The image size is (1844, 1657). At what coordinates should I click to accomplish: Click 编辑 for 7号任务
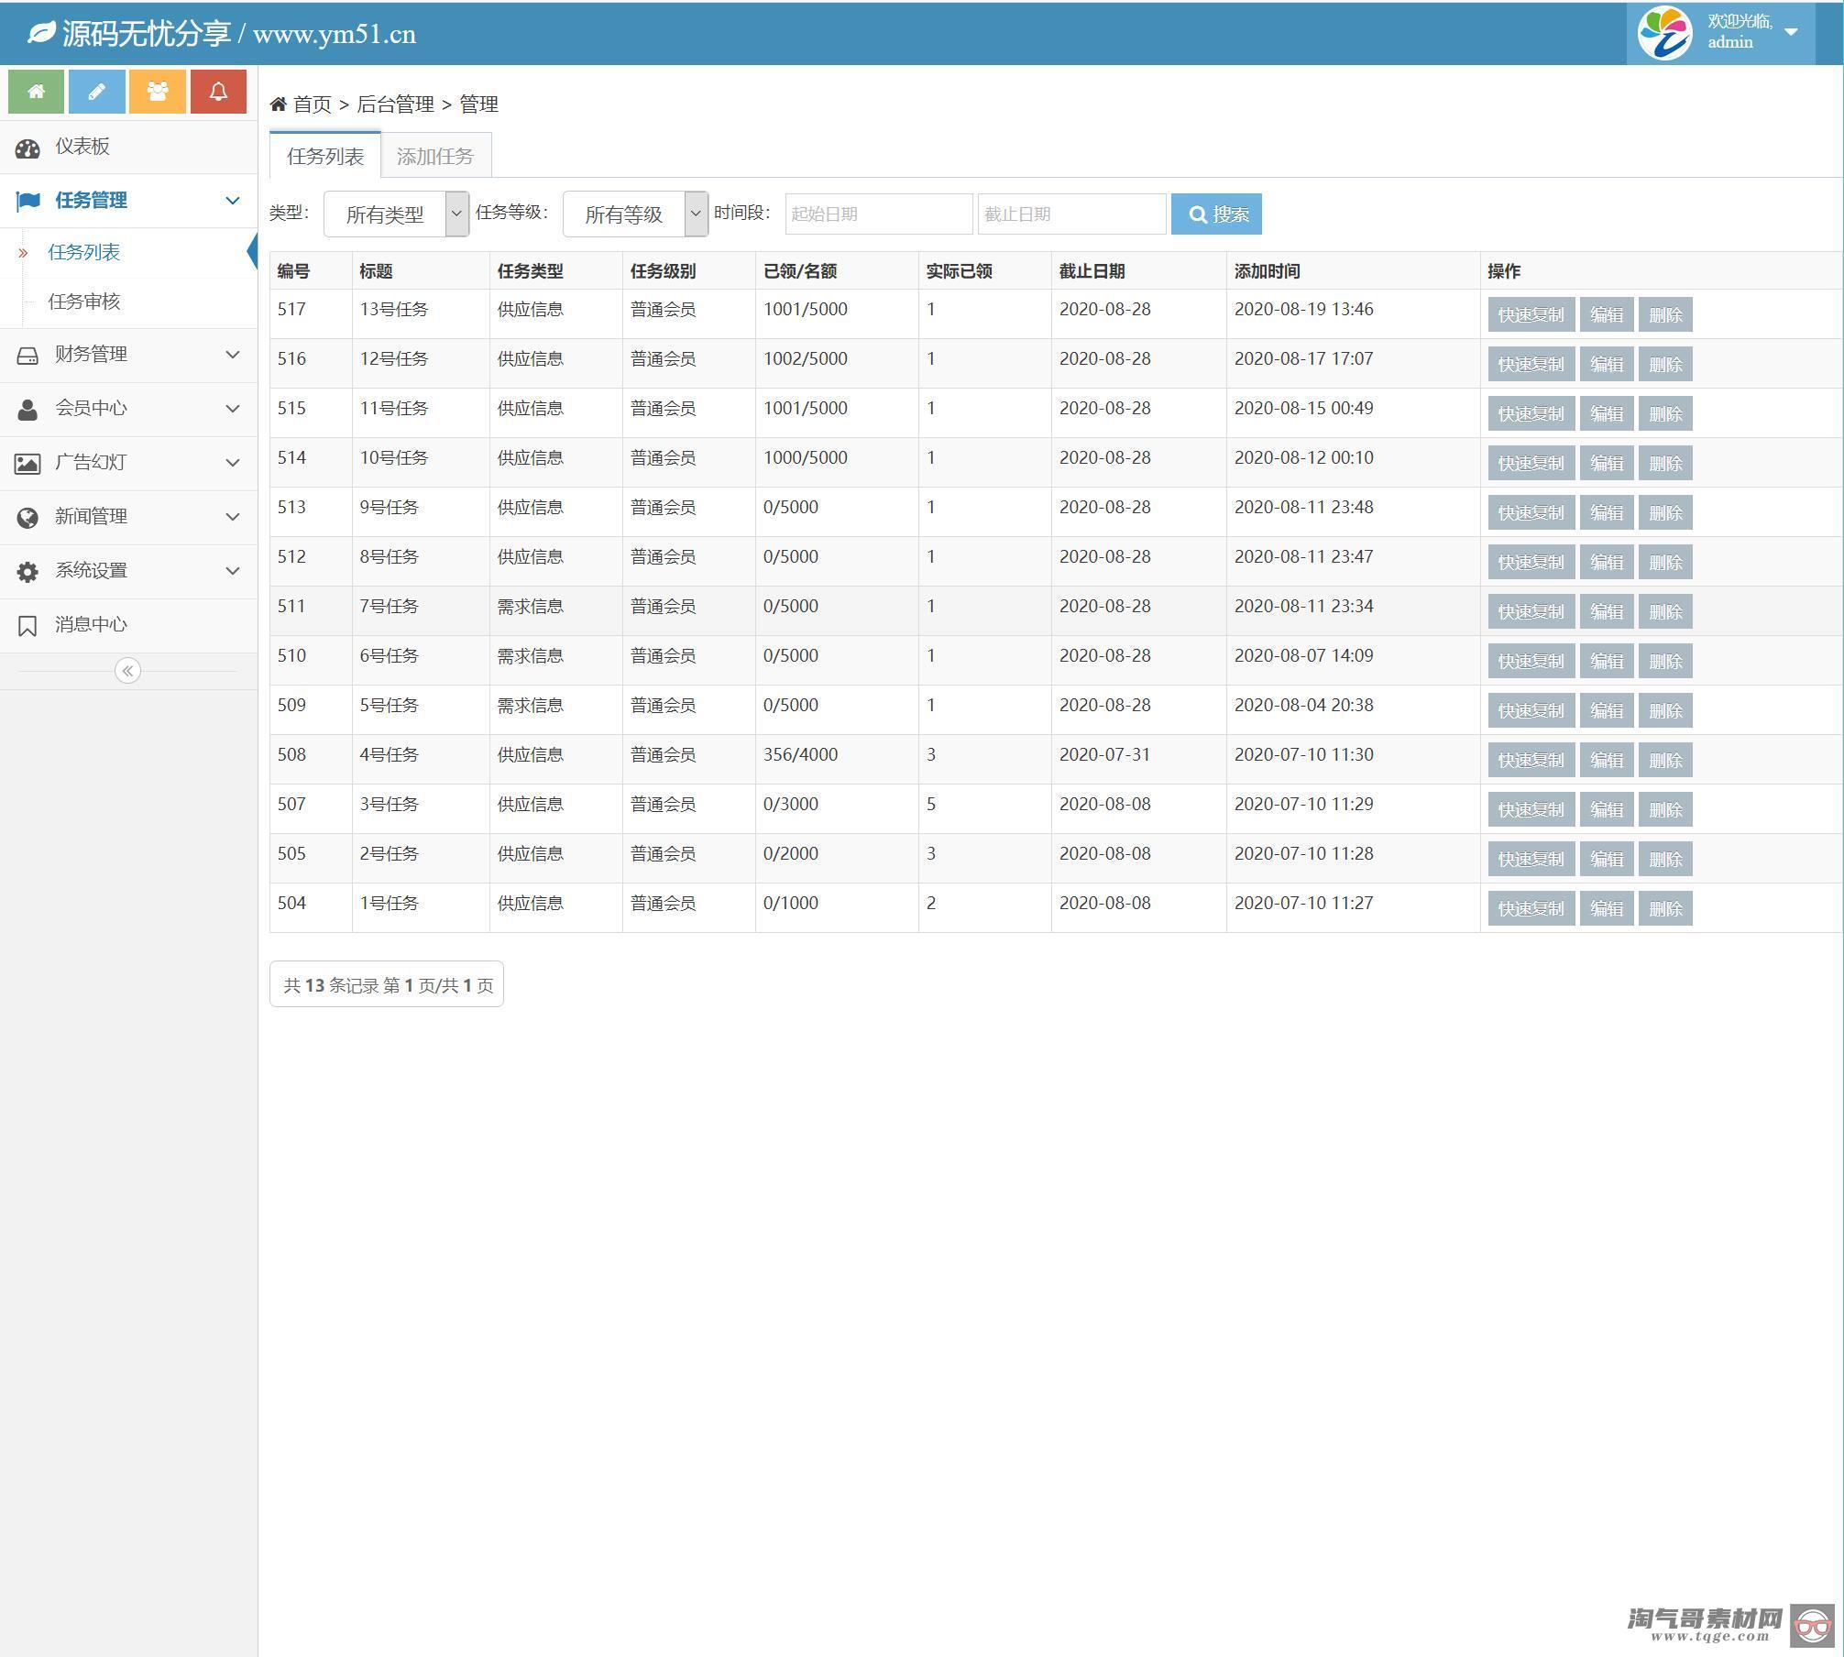click(x=1606, y=611)
